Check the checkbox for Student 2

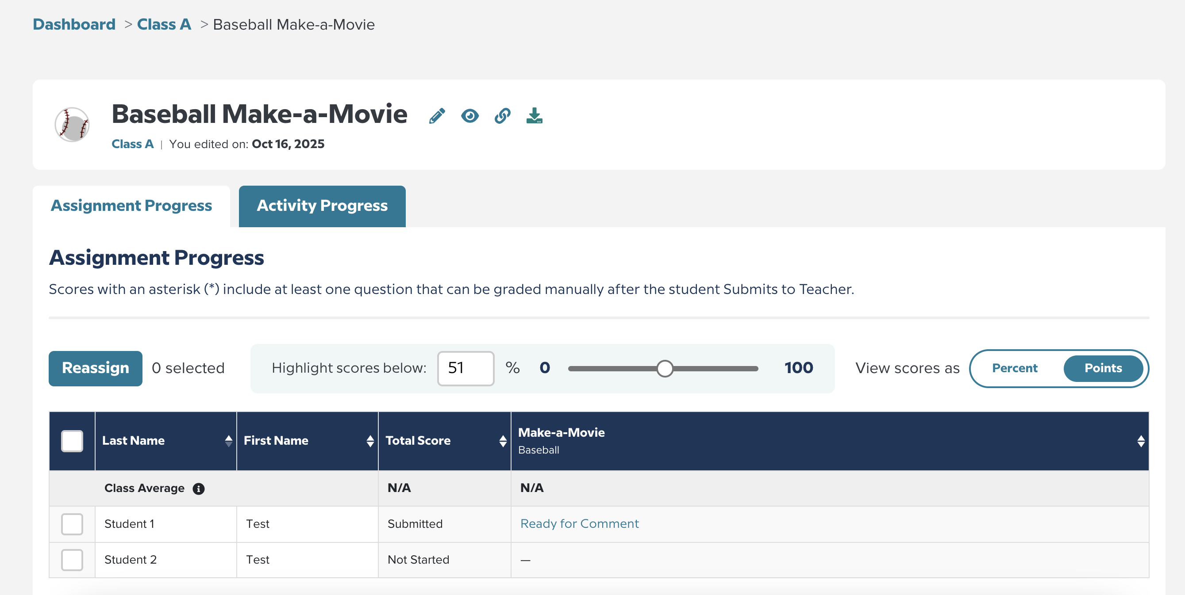tap(72, 560)
